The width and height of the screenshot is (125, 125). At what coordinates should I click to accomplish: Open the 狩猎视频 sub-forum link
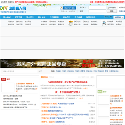(x=28, y=24)
